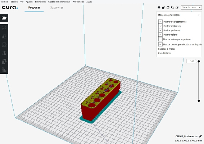
Task: Click upper handle of layer slider
Action: tap(199, 61)
